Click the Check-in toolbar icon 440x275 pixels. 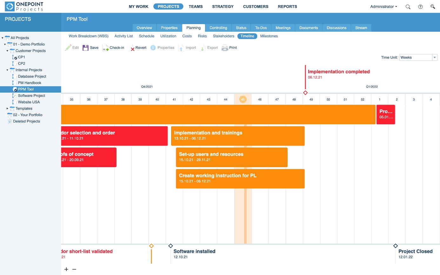click(x=105, y=48)
